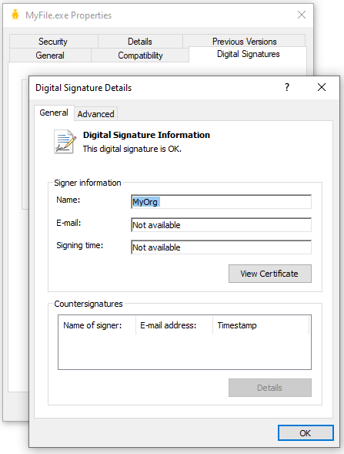Close the MyFile.exe Properties window
The width and height of the screenshot is (344, 454).
[x=302, y=15]
